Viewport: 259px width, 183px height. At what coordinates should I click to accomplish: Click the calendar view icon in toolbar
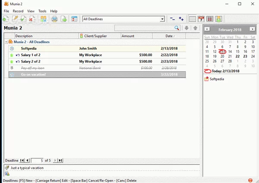pyautogui.click(x=201, y=19)
